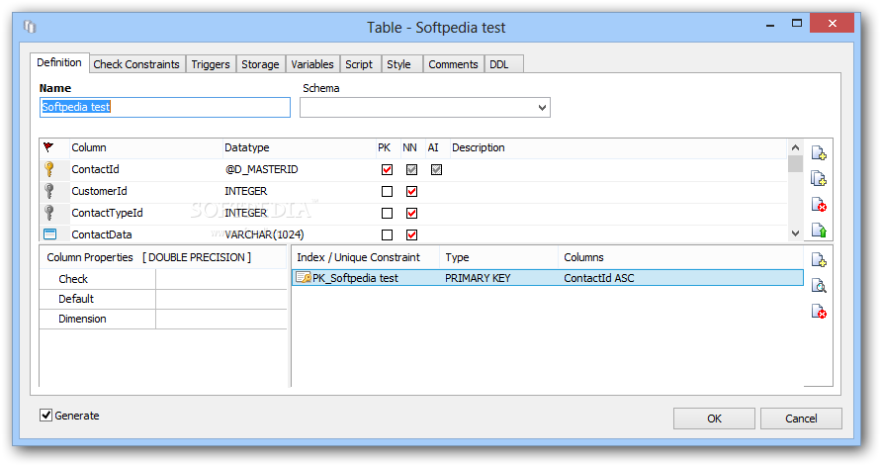Click the columns list scroll down arrow
The height and width of the screenshot is (466, 881).
[x=795, y=233]
